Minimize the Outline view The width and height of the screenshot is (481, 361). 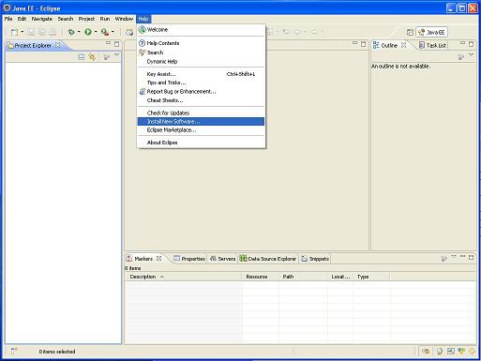click(x=463, y=43)
